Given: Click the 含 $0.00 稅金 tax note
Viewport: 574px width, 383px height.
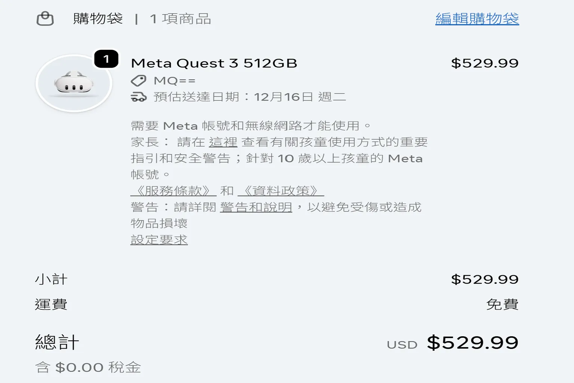Looking at the screenshot, I should click(x=87, y=367).
